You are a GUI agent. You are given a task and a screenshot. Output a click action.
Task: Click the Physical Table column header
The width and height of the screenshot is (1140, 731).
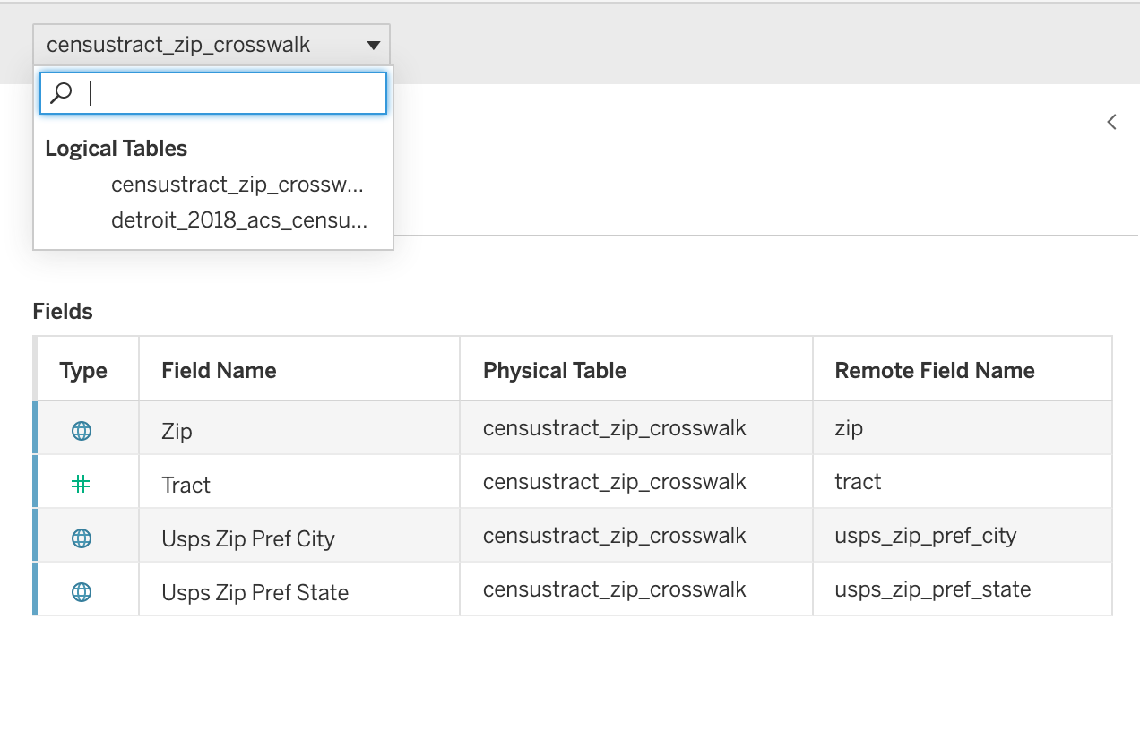(x=554, y=371)
